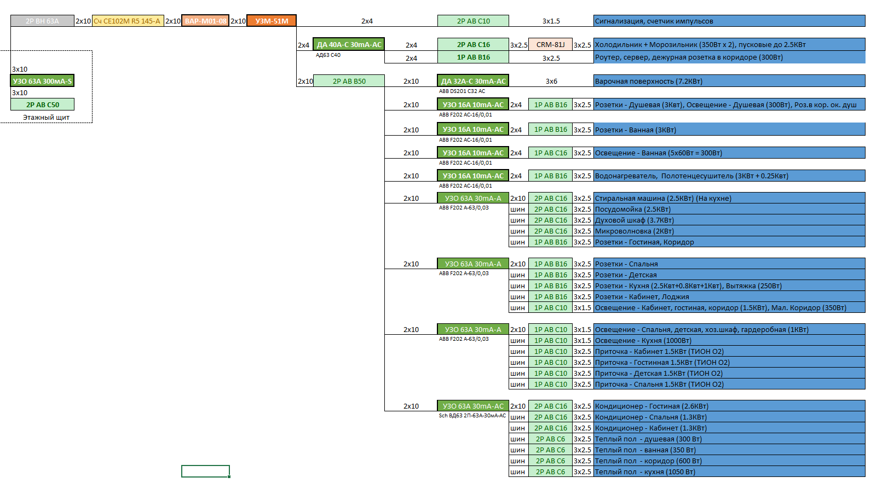The image size is (871, 483).
Task: Select the Водонагреватель, Полотенцесушитель cell
Action: [729, 176]
